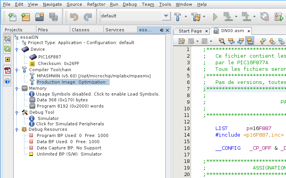Screen dimensions: 286x178
Task: Click for Simulated Peripherals entry
Action: tap(70, 124)
